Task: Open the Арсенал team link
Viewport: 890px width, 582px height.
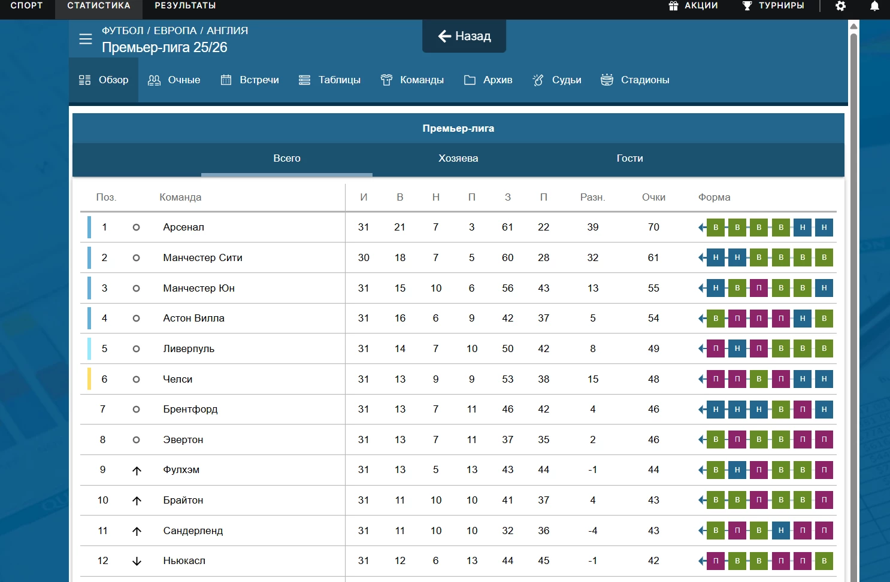Action: tap(184, 228)
